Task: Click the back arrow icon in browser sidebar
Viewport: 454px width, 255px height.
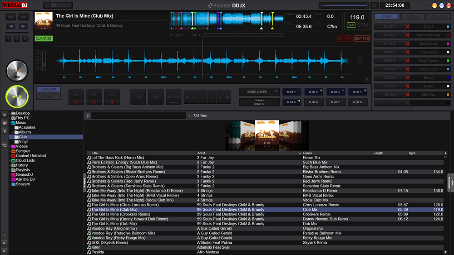Action: pyautogui.click(x=5, y=145)
